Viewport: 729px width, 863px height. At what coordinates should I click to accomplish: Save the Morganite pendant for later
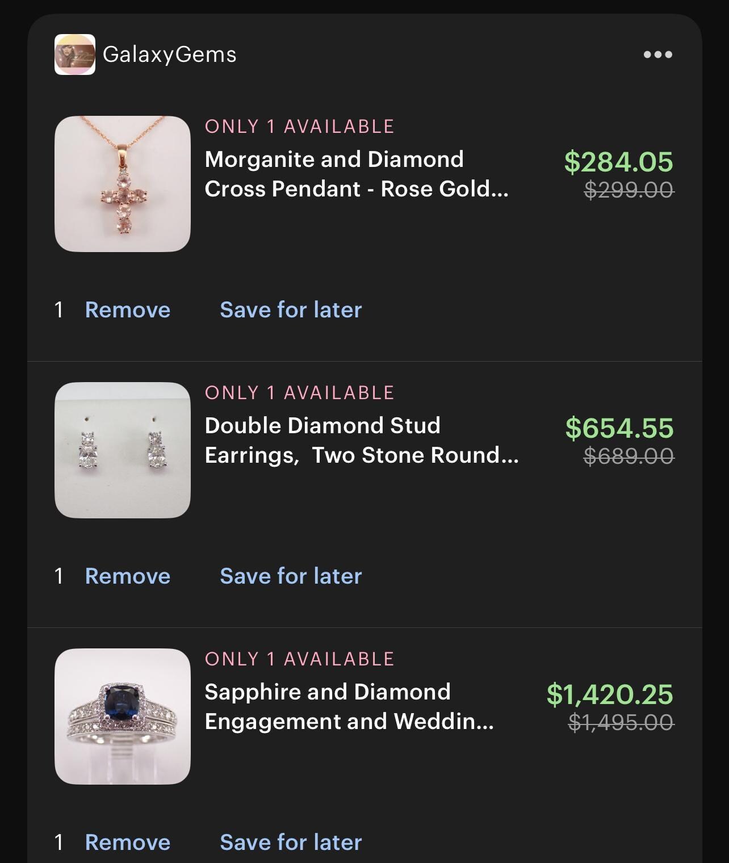[x=291, y=309]
